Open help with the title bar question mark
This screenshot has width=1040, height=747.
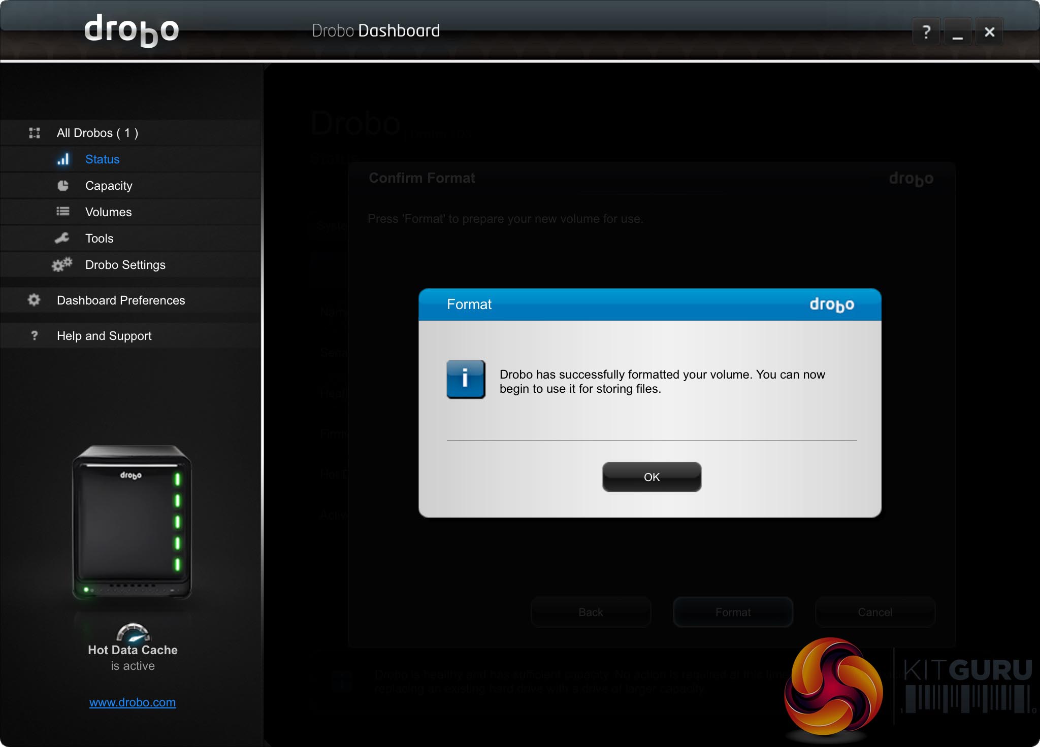point(926,32)
